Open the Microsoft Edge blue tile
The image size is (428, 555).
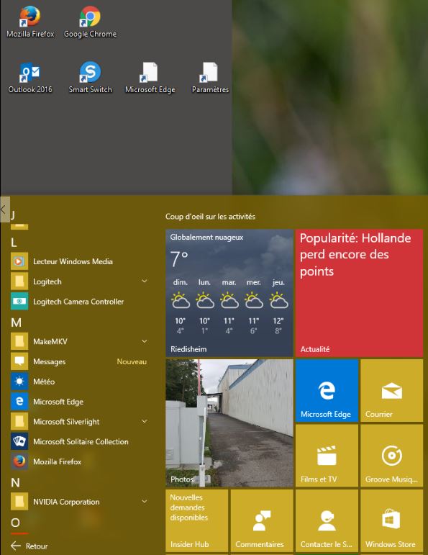pos(327,390)
